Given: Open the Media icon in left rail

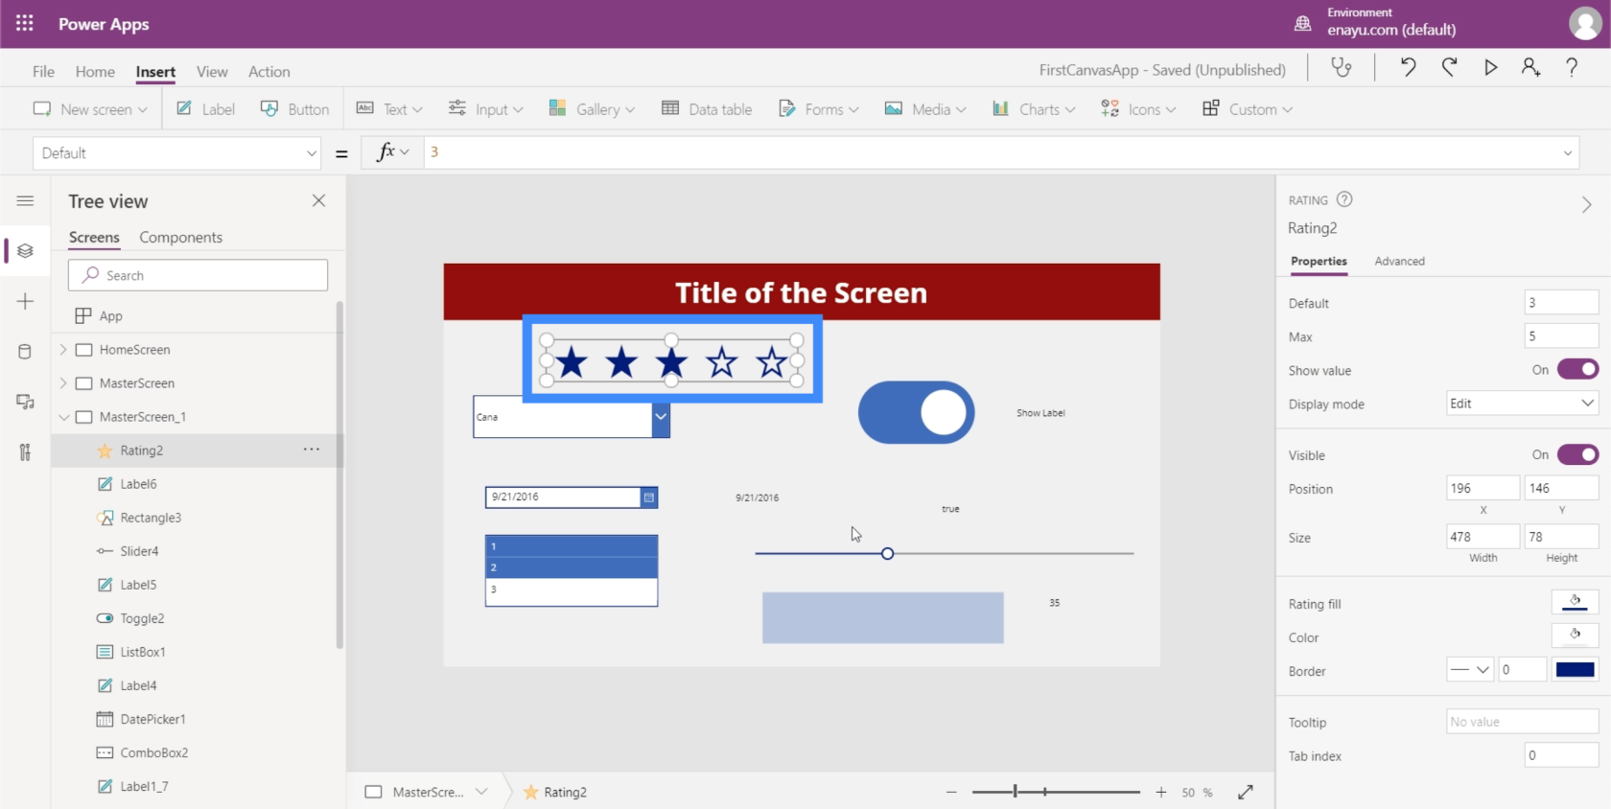Looking at the screenshot, I should [26, 402].
